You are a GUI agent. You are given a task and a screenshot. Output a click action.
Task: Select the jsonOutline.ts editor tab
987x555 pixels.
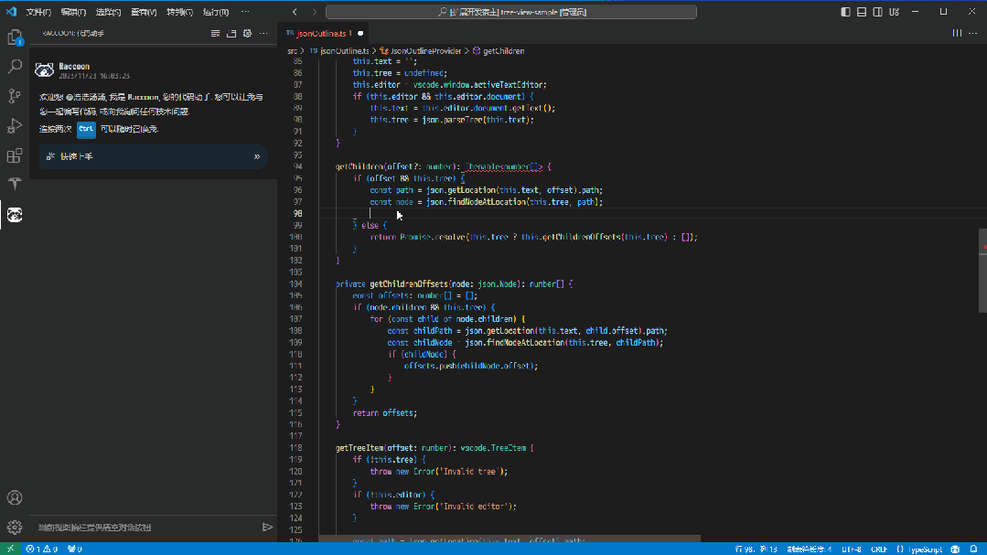(x=327, y=33)
